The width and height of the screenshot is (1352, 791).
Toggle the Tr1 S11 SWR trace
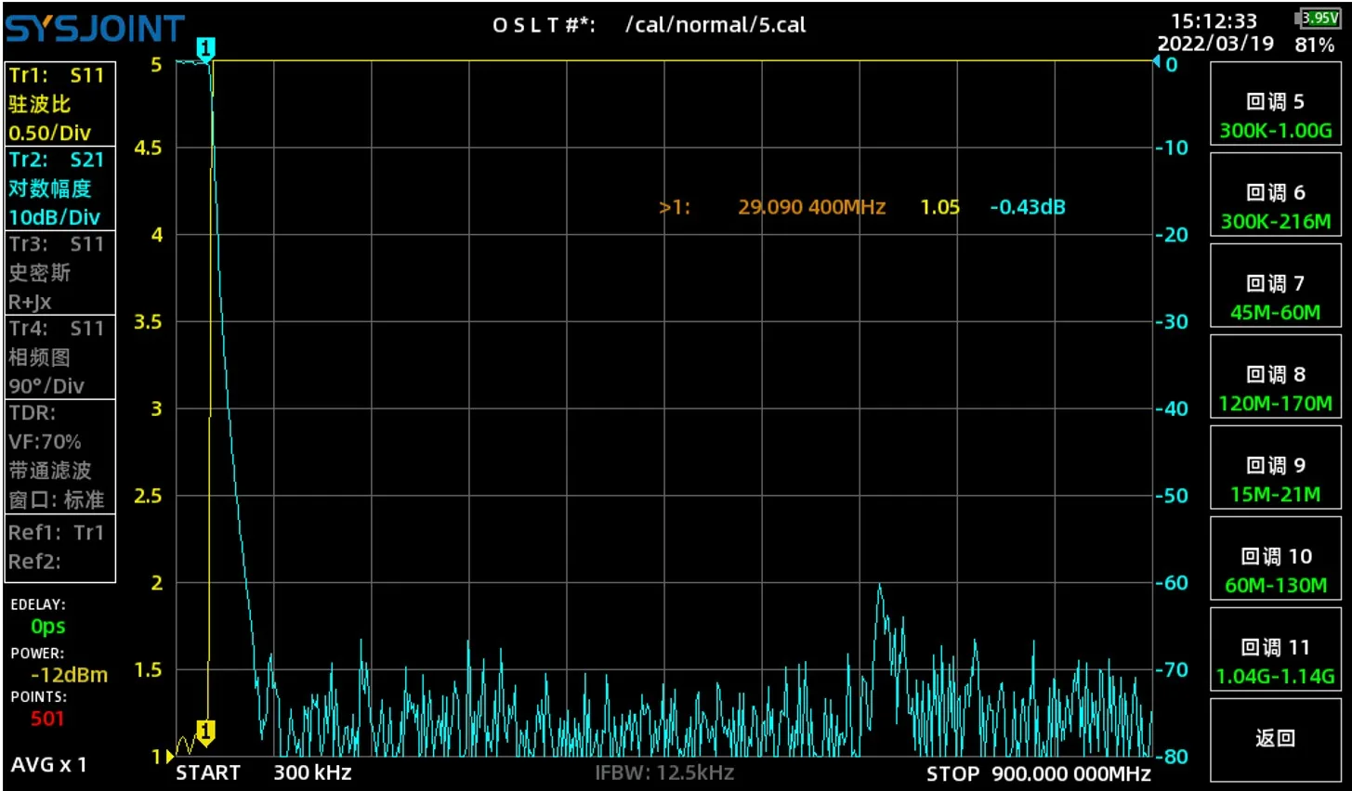coord(59,104)
